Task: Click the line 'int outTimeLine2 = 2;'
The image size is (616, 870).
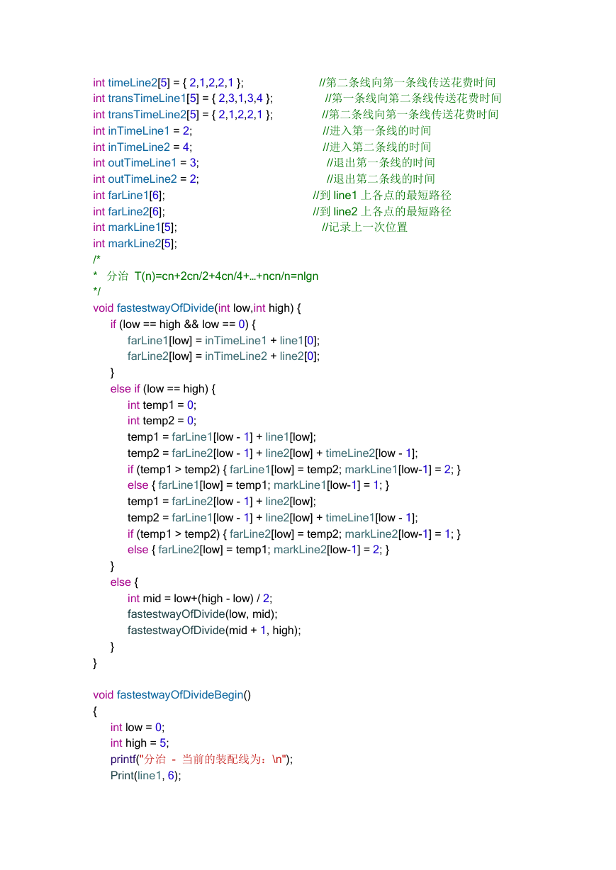Action: (146, 179)
